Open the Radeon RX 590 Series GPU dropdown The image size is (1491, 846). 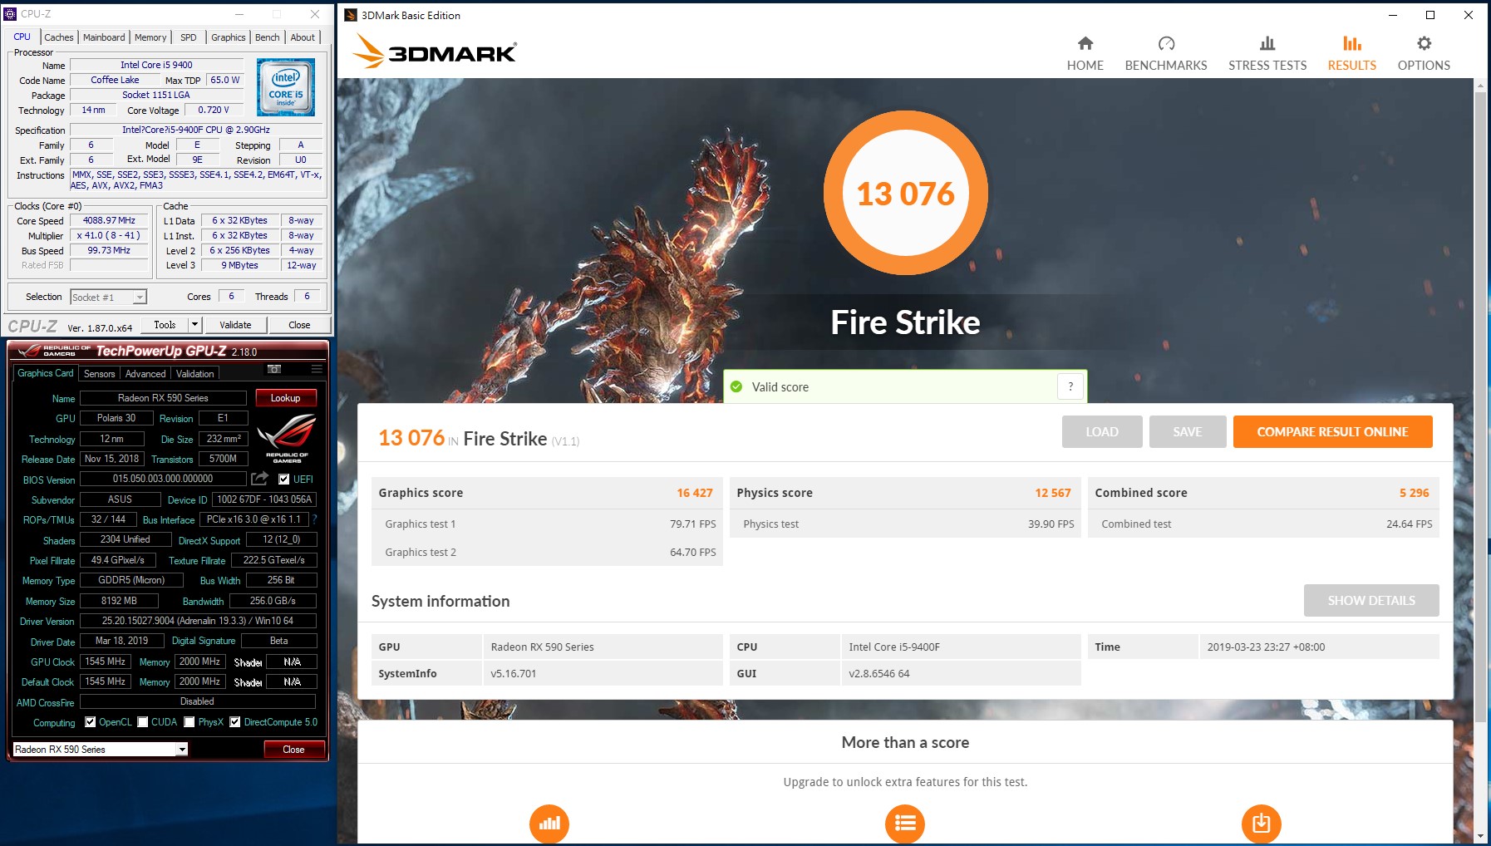pos(101,750)
